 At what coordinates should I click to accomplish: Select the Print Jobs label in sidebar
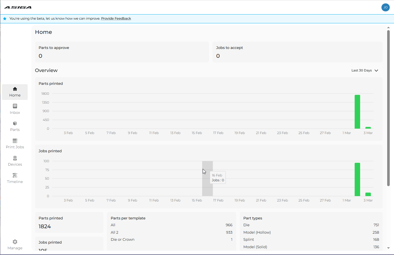(x=15, y=147)
